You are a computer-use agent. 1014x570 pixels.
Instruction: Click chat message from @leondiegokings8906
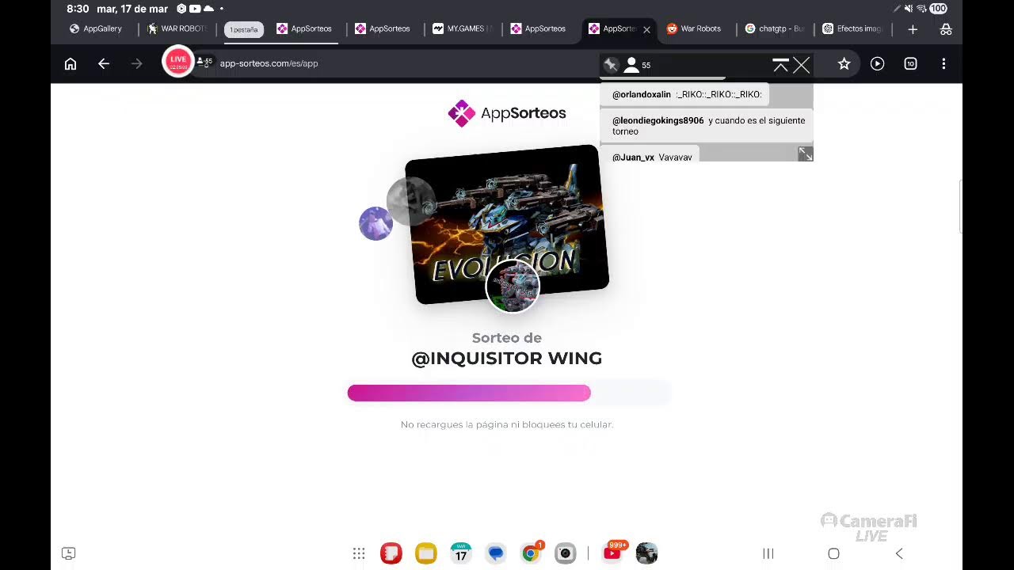(707, 126)
